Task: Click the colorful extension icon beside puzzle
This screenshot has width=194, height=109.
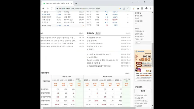Action: click(134, 9)
